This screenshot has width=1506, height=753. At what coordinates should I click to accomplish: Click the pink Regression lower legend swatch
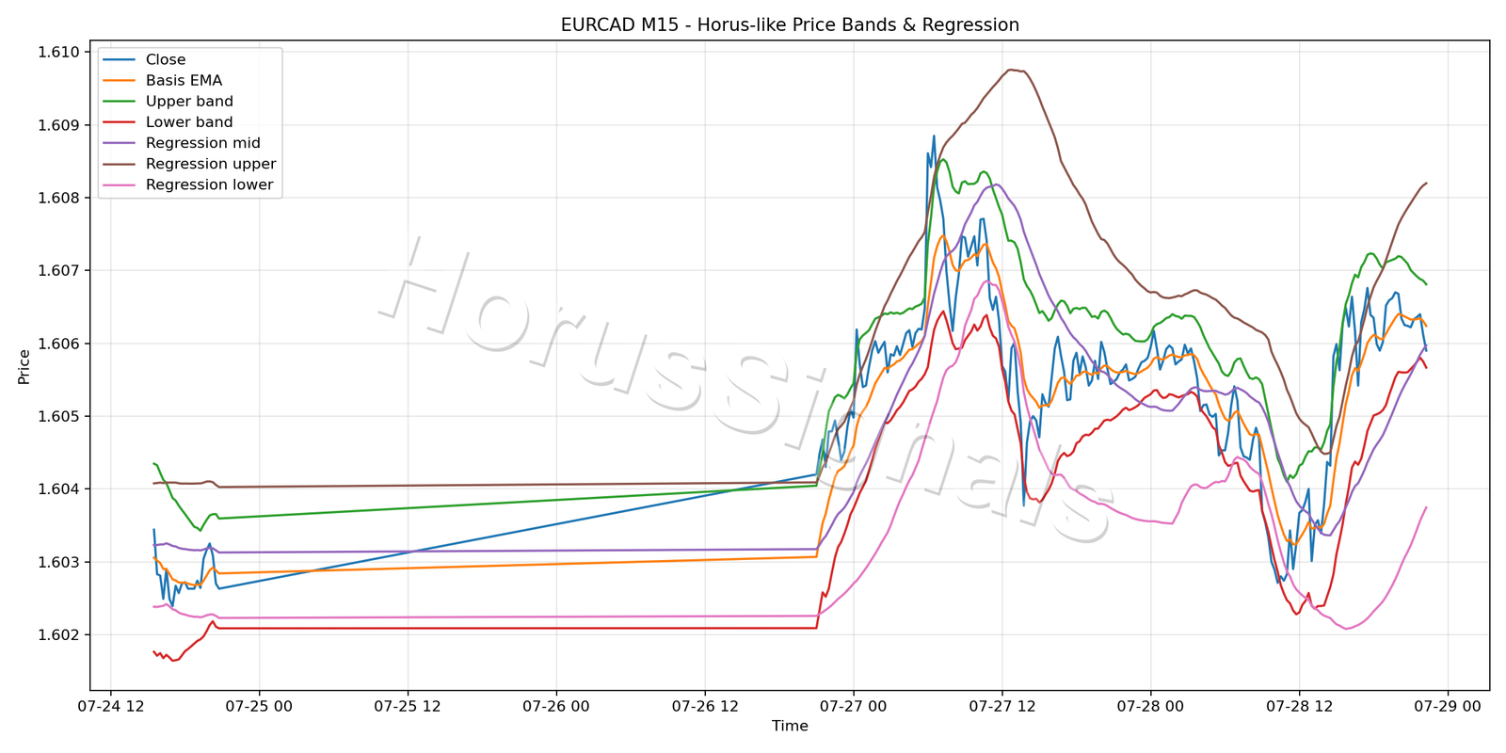tap(120, 185)
